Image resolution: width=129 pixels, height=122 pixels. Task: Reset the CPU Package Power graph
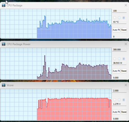124,71
